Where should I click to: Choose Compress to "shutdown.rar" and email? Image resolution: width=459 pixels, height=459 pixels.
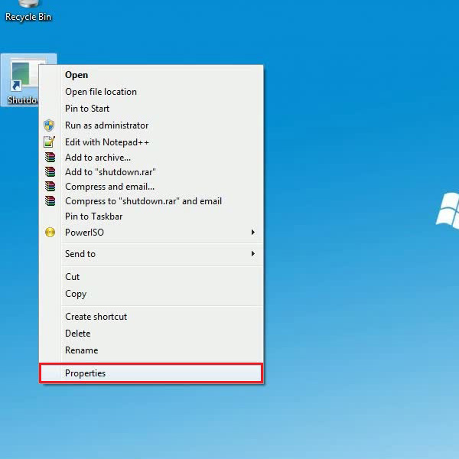pyautogui.click(x=151, y=201)
